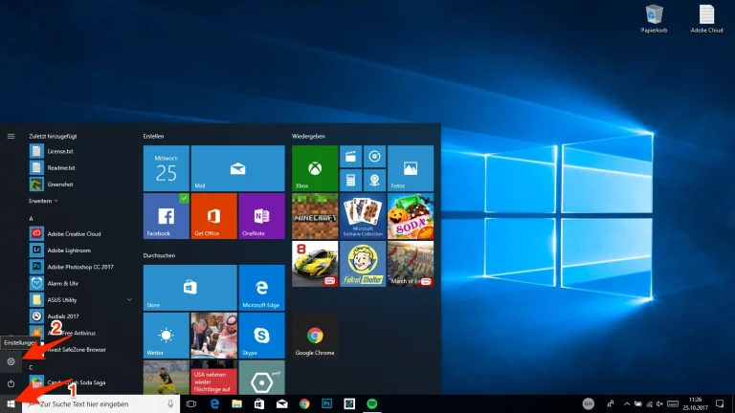This screenshot has height=413, width=735.
Task: Click the microphone icon in search box
Action: pos(170,403)
